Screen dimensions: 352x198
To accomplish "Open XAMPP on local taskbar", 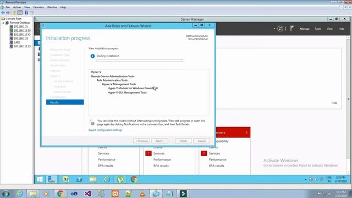I will [x=115, y=194].
